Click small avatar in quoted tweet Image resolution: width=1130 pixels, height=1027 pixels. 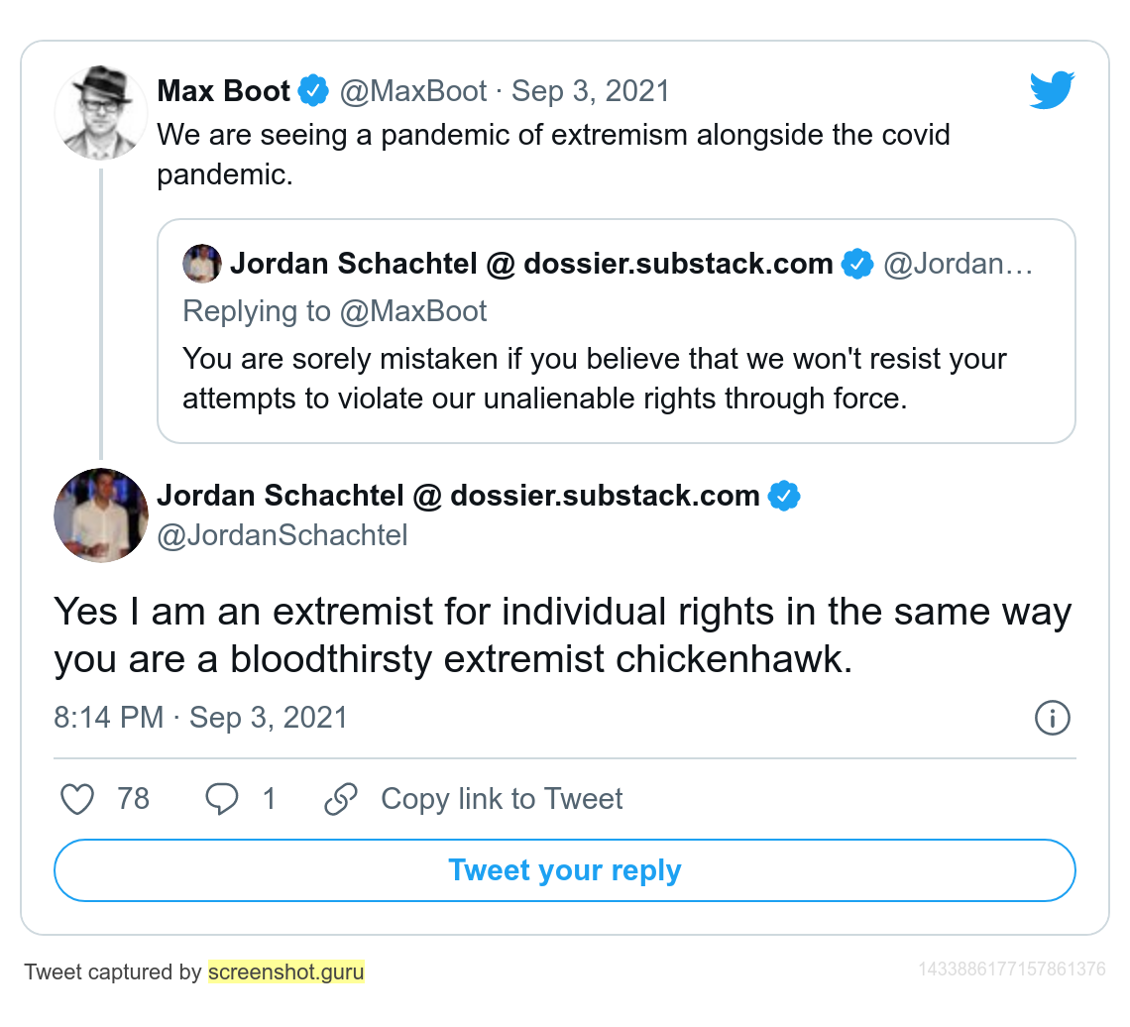pos(202,265)
